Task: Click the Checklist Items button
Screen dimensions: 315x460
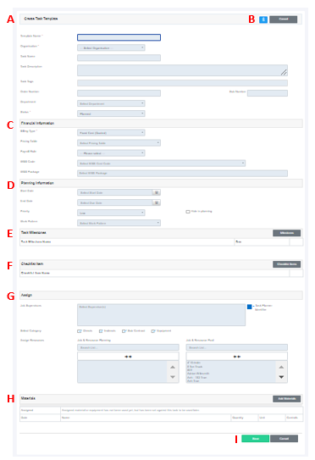Action: click(x=286, y=264)
